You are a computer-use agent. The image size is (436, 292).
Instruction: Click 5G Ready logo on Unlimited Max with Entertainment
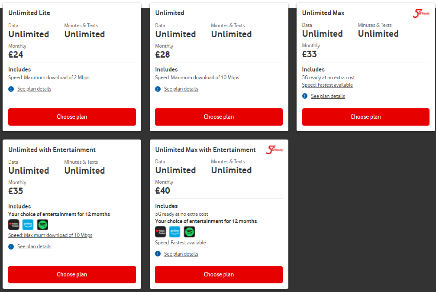tap(274, 150)
